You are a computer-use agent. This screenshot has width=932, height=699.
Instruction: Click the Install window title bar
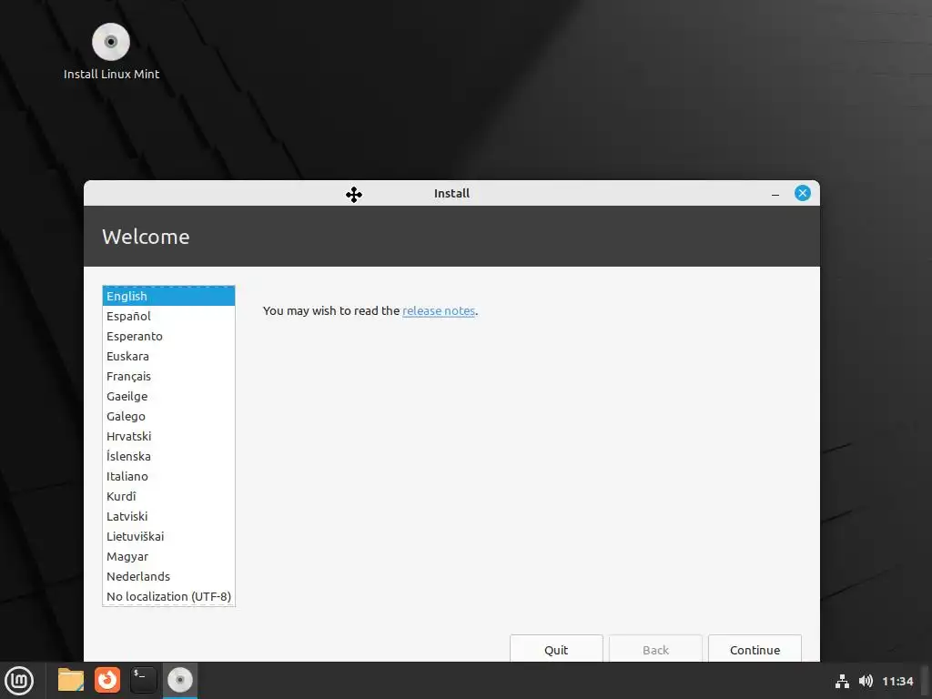(x=451, y=193)
